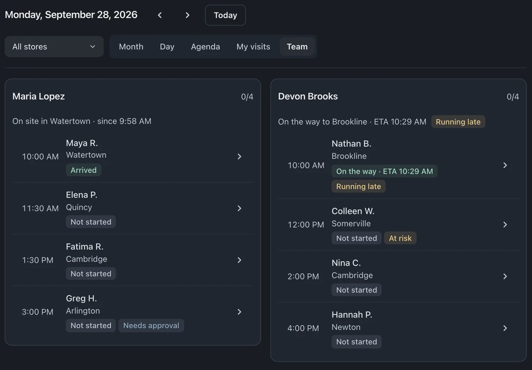Screen dimensions: 532x370
Task: Click Greg H.'s Not started badge
Action: 91,326
